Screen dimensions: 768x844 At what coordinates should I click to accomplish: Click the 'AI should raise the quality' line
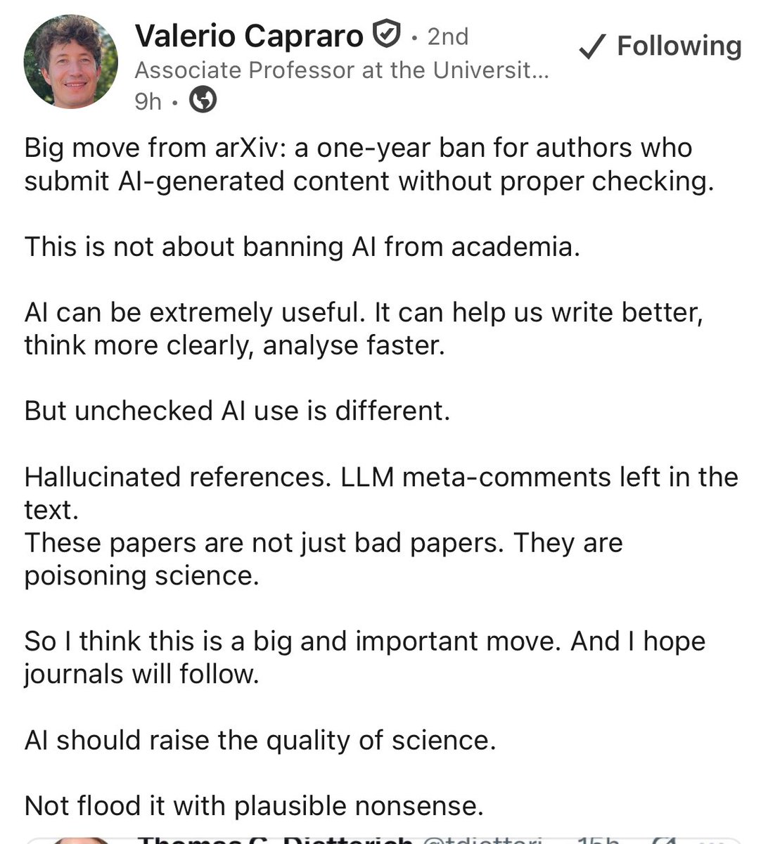pos(260,740)
